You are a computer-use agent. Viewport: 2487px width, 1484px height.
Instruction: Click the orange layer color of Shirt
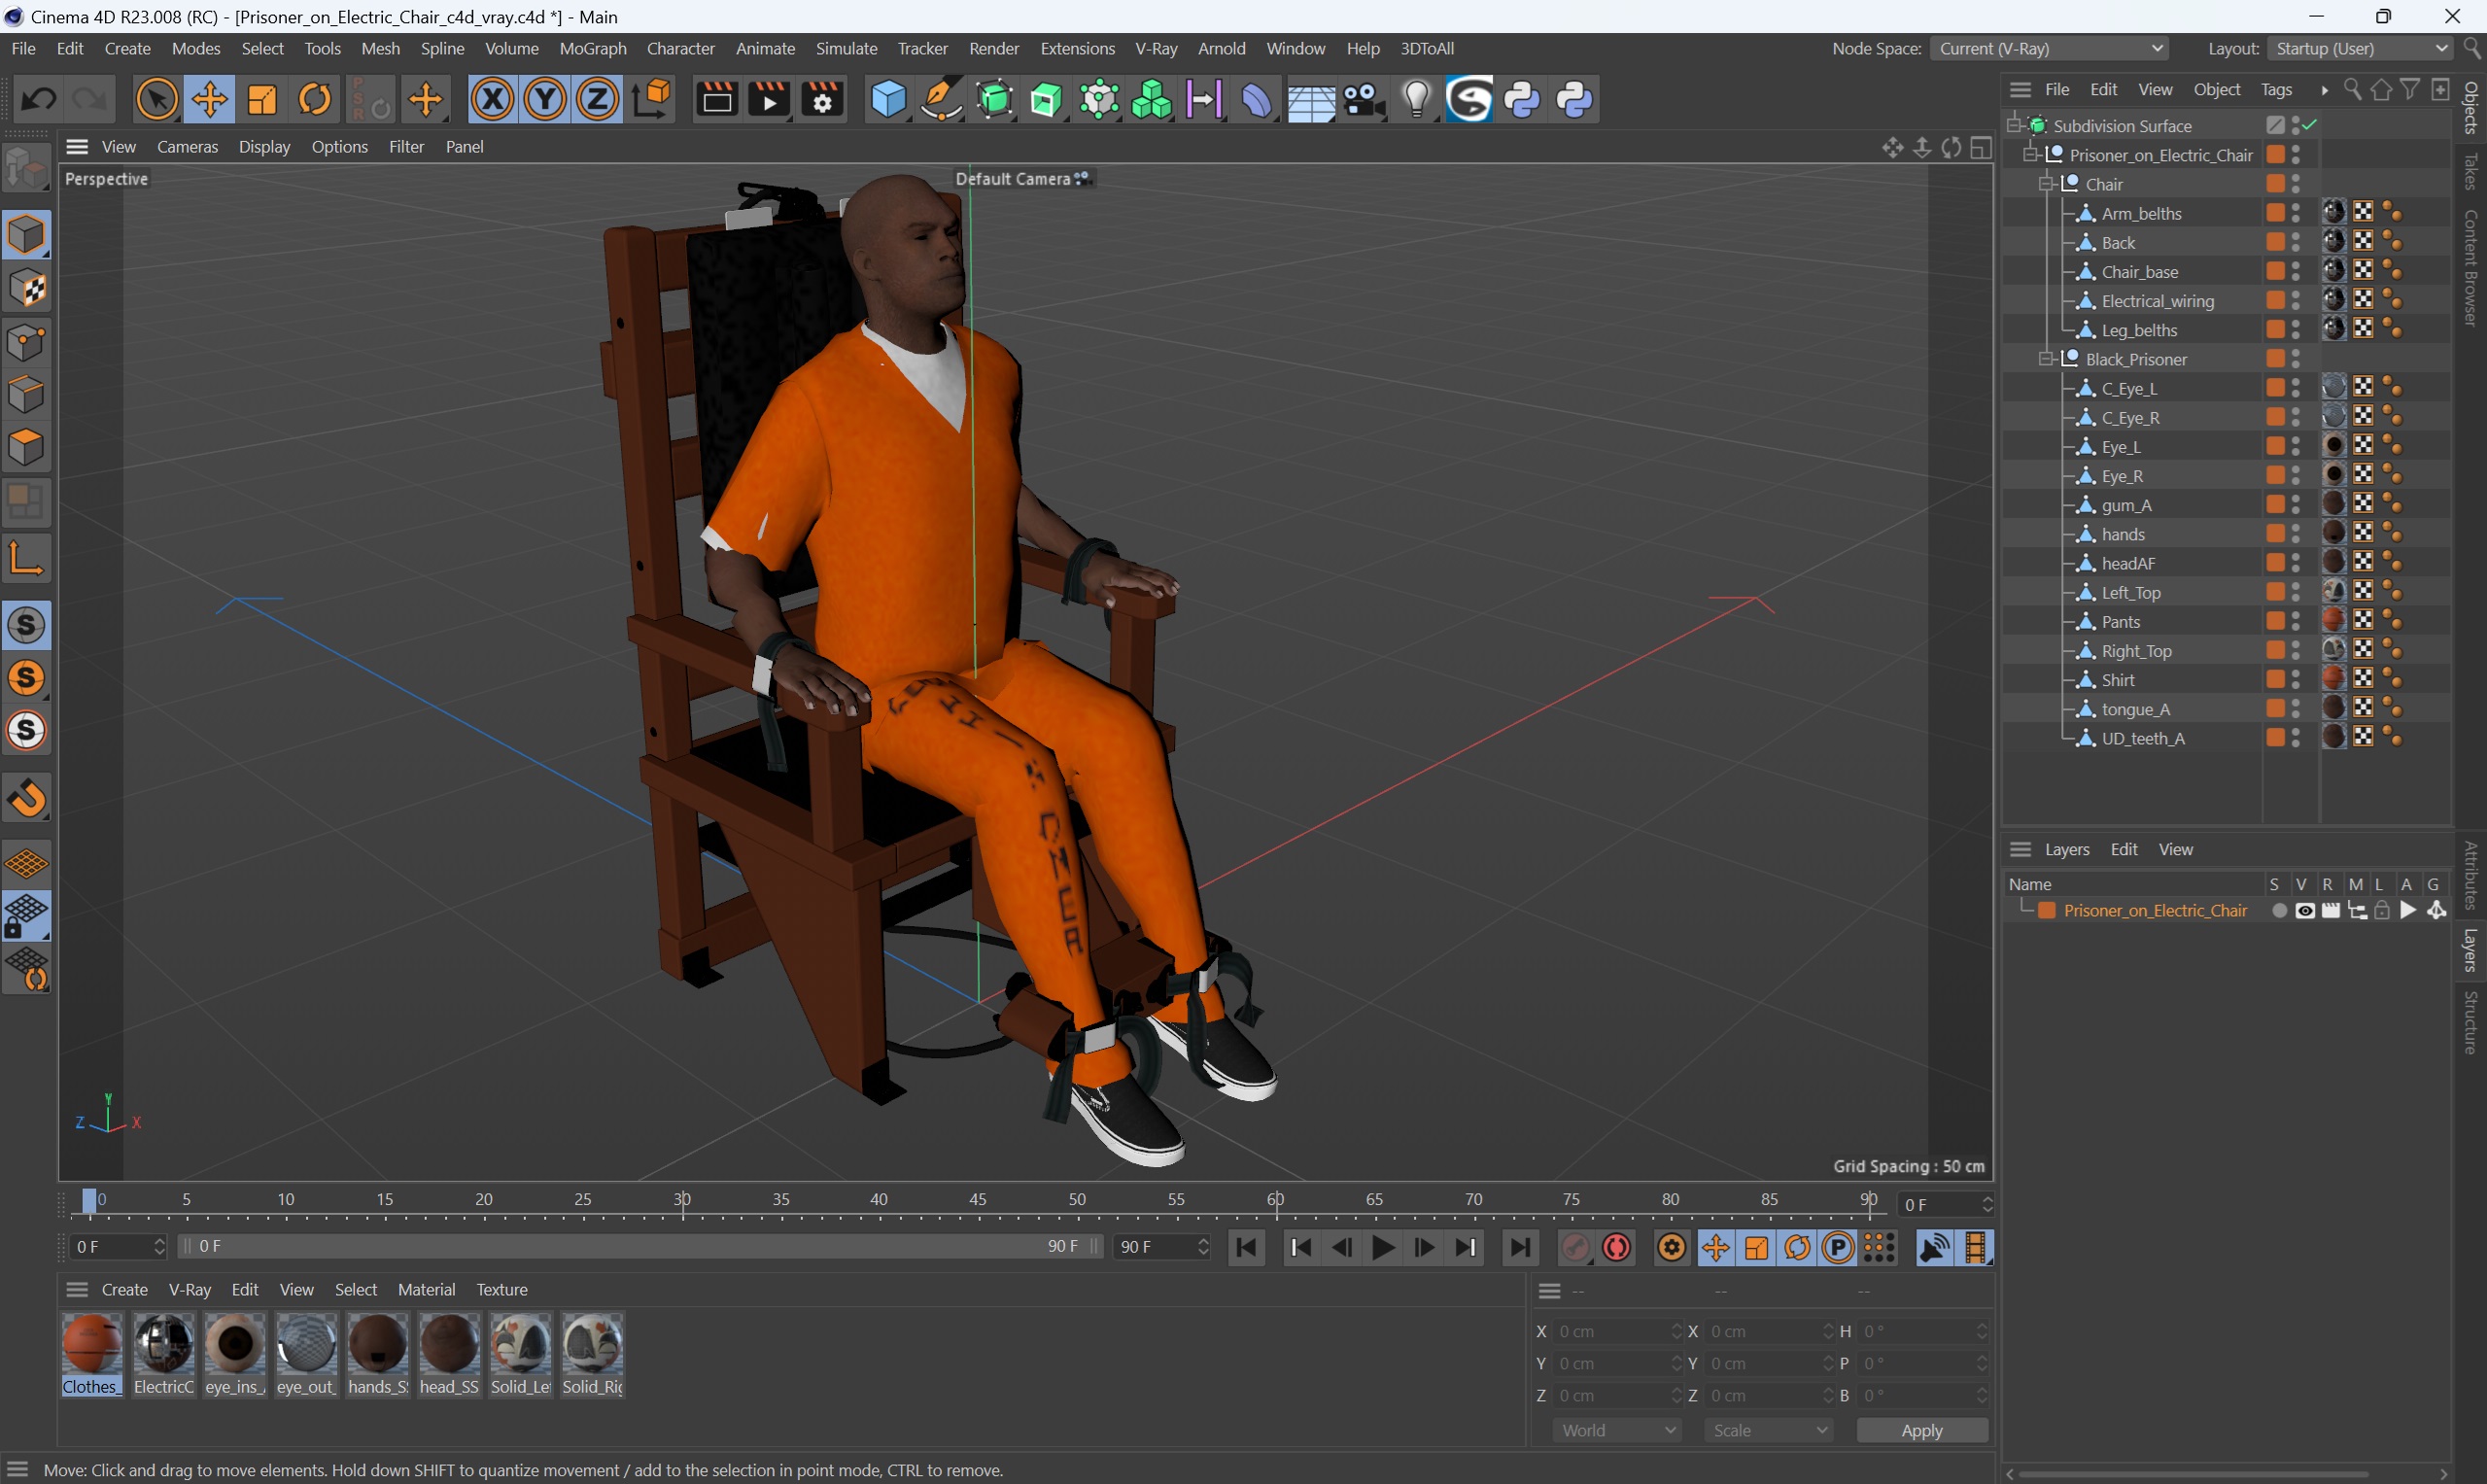point(2275,680)
